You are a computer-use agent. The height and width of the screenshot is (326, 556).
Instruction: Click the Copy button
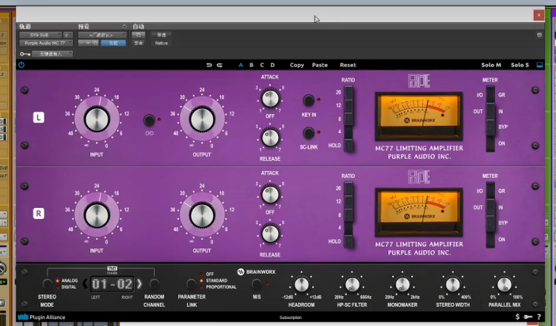click(297, 65)
